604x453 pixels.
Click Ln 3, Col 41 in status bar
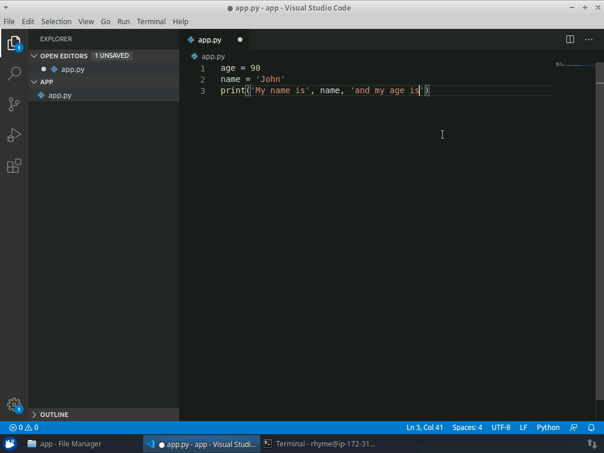tap(425, 428)
